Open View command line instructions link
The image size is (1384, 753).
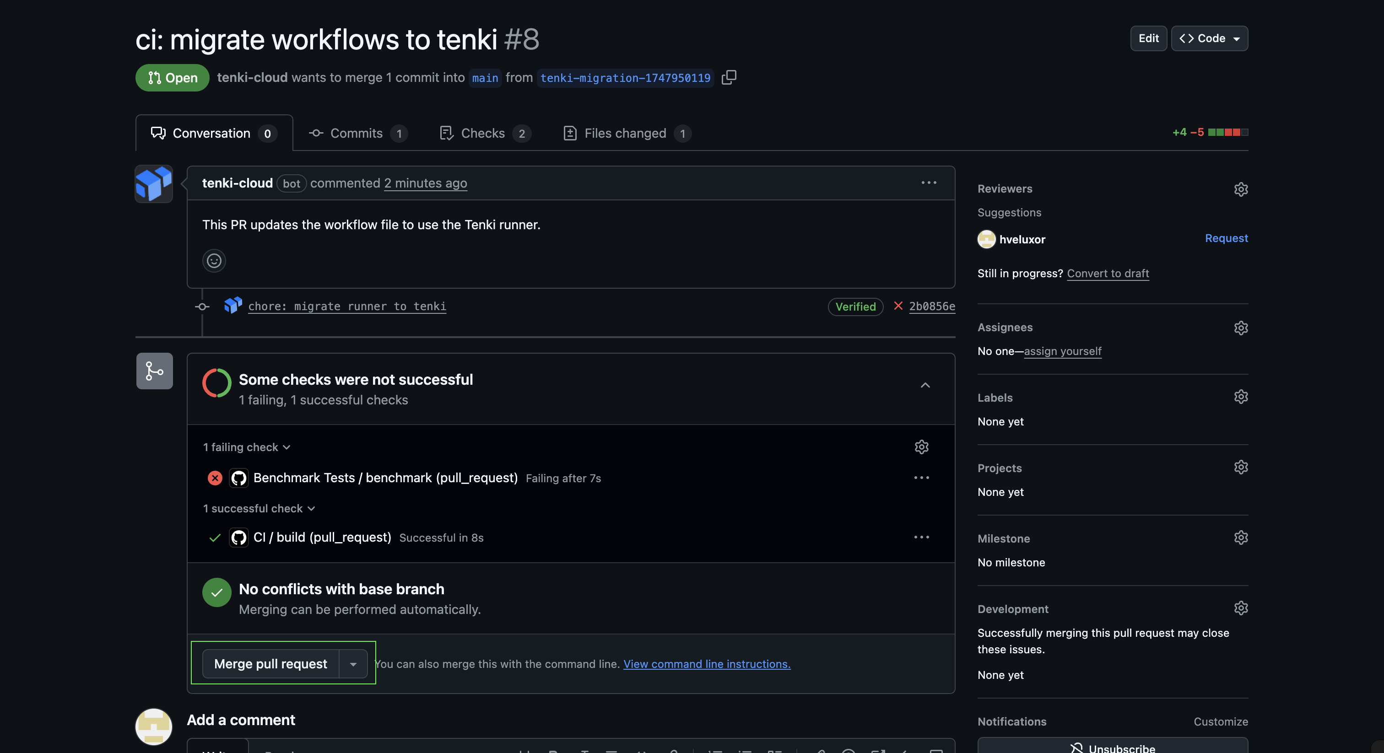(x=707, y=664)
